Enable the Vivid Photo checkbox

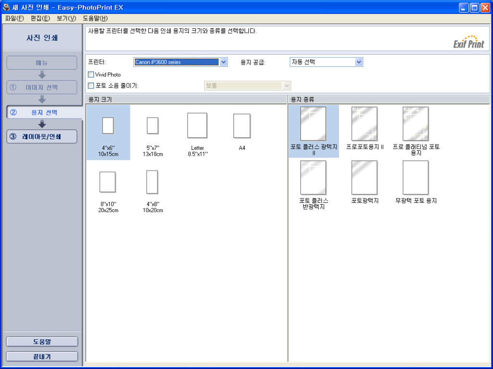91,74
